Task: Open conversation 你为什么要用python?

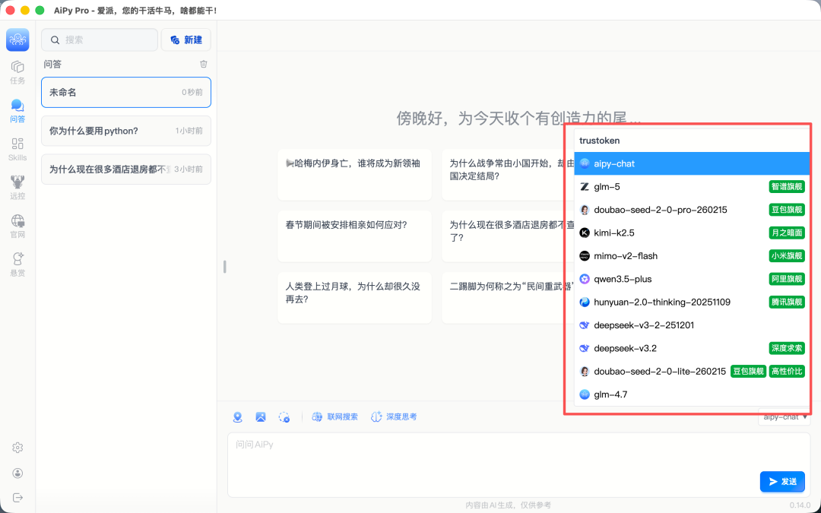Action: pos(126,131)
